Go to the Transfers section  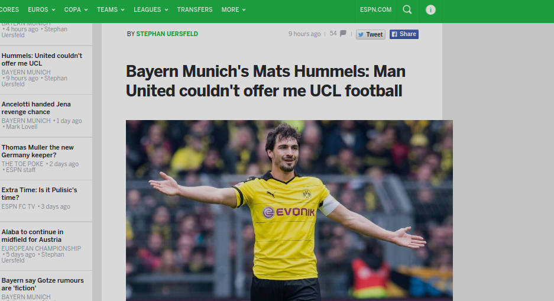[x=195, y=9]
